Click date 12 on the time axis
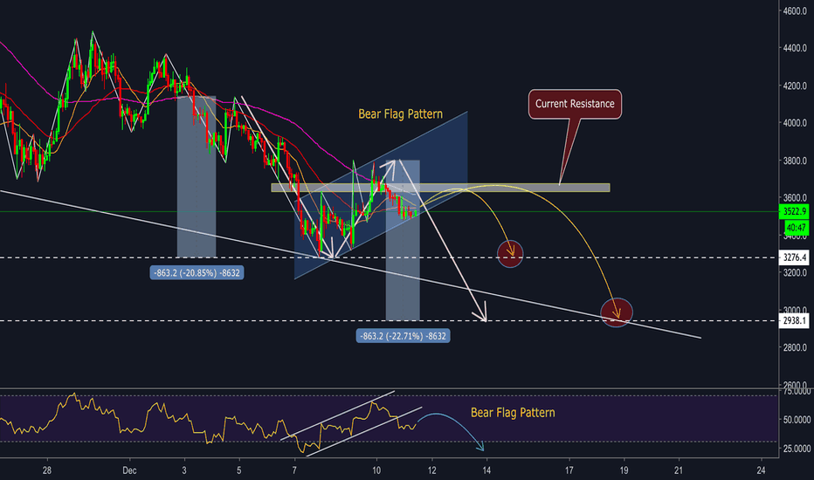Image resolution: width=814 pixels, height=480 pixels. pos(432,470)
